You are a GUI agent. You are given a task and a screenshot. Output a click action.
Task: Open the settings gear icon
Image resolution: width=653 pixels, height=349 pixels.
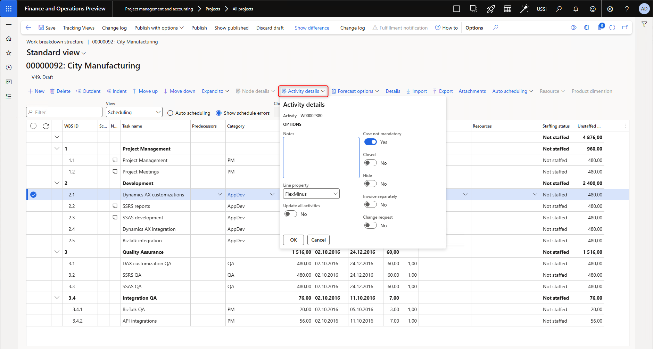pyautogui.click(x=610, y=9)
